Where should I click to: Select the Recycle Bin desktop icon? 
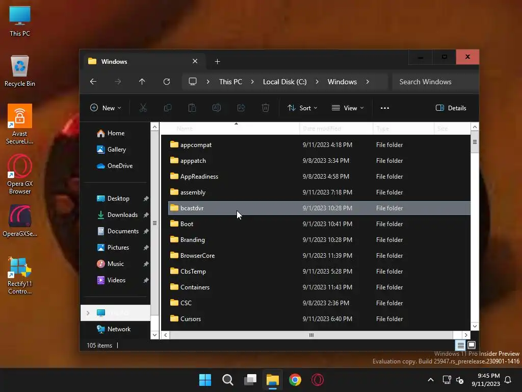tap(20, 71)
